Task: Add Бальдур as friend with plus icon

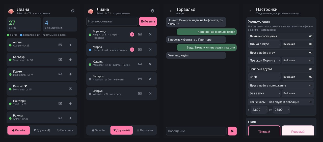Action: click(x=70, y=60)
